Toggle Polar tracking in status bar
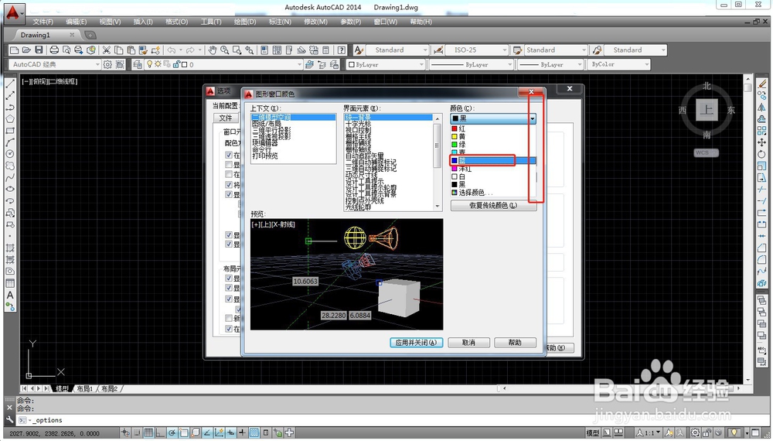Screen dimensions: 773x441 (x=172, y=433)
